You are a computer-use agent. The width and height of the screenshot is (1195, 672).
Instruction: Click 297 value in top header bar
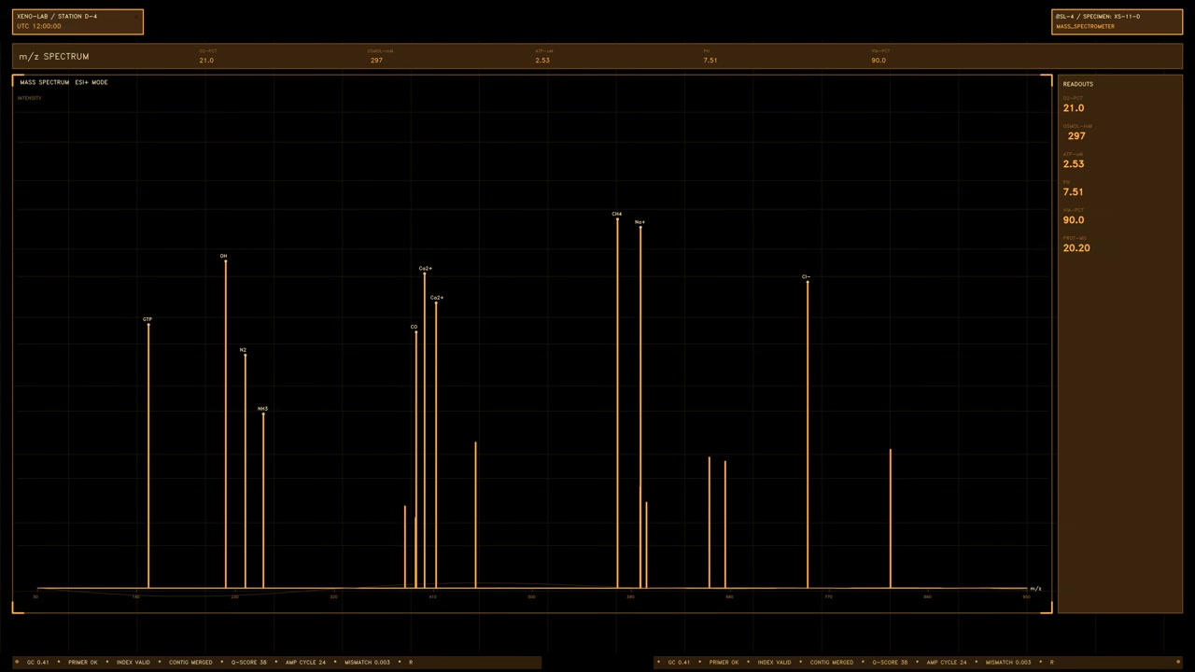tap(376, 60)
